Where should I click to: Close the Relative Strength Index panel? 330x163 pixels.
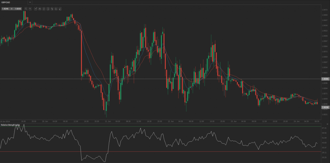[327, 124]
